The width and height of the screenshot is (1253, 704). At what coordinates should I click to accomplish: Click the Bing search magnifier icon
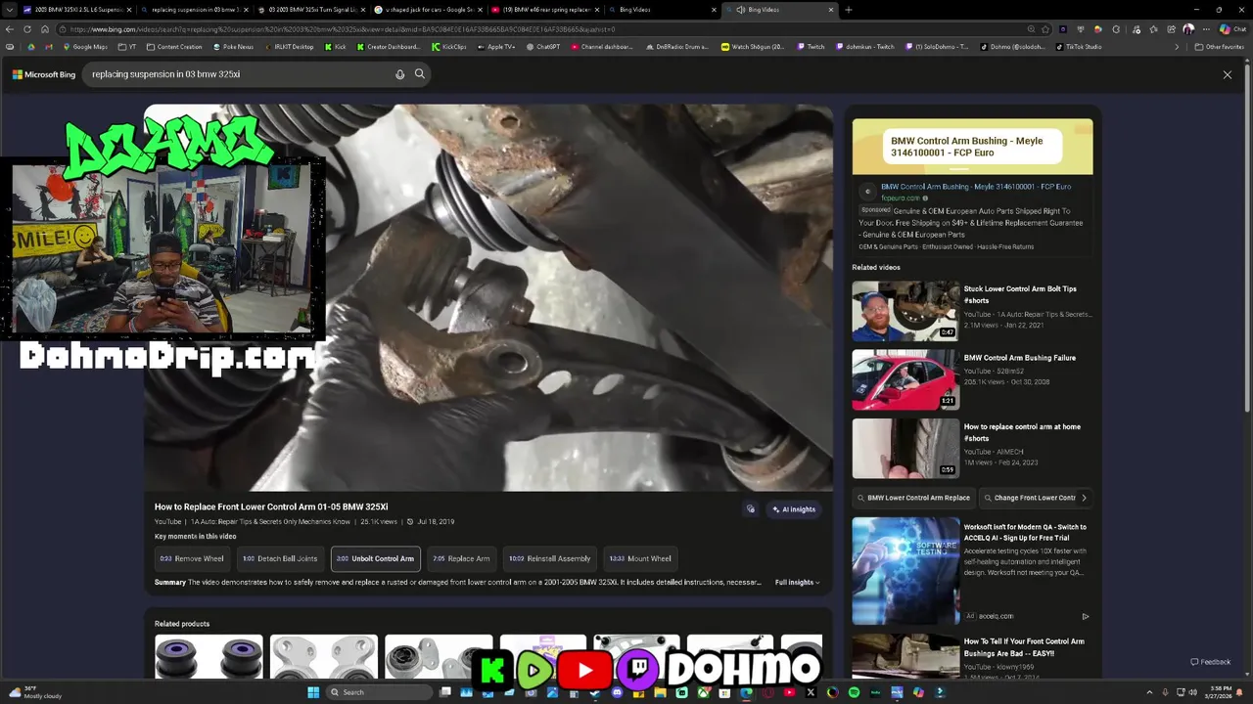click(420, 74)
